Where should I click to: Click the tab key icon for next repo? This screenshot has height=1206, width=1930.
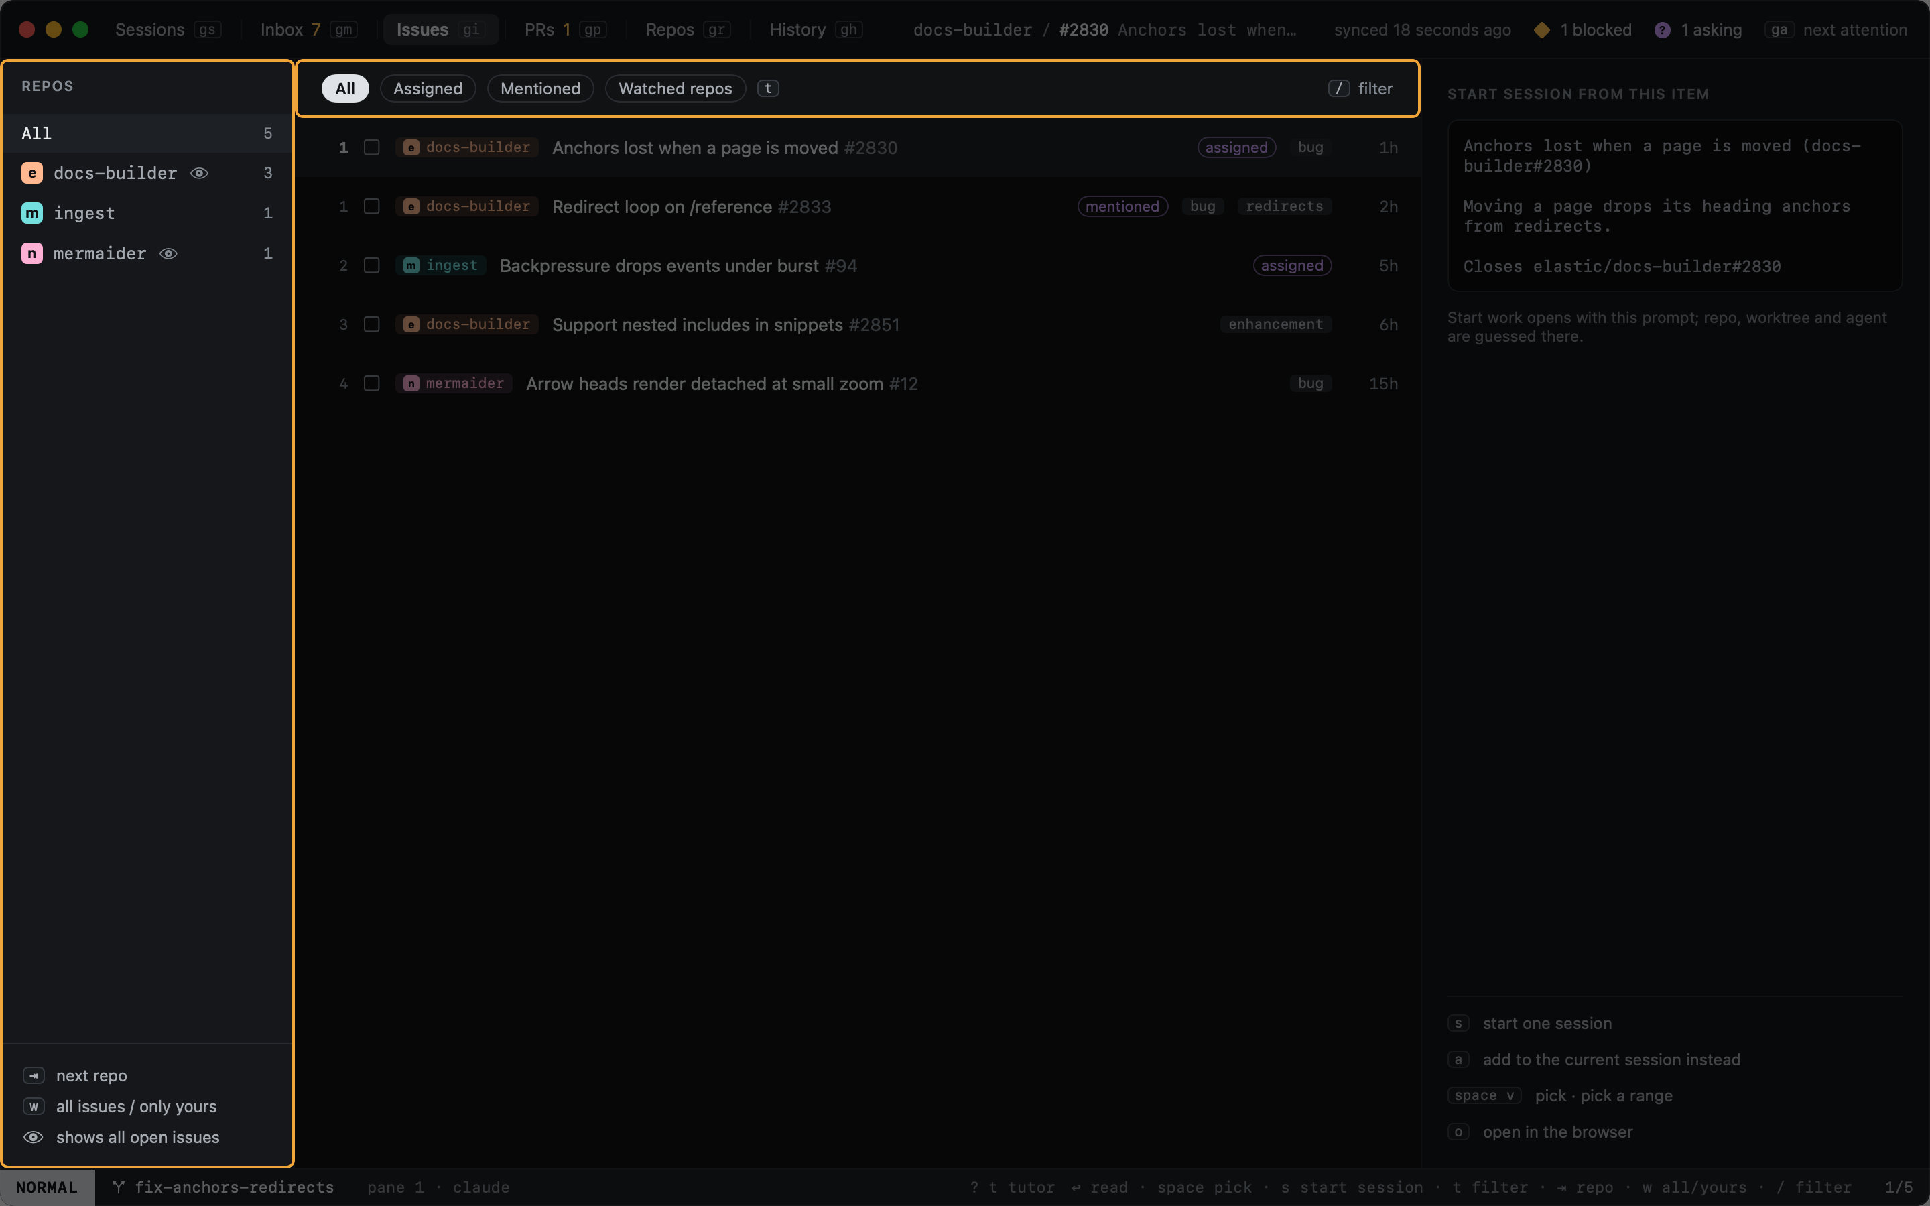[x=34, y=1075]
